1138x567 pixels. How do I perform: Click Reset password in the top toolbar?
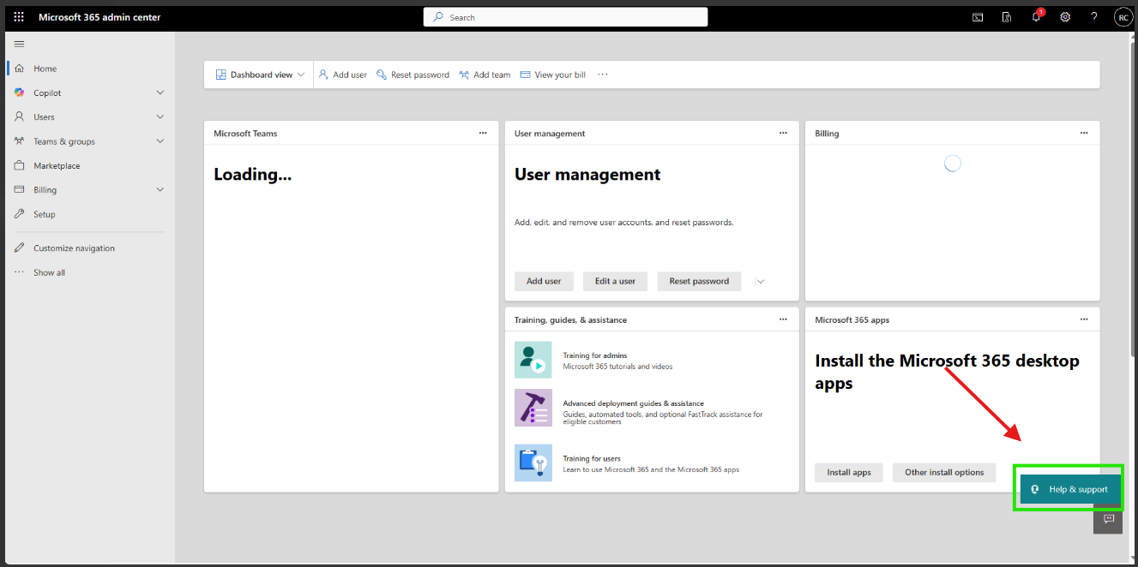(x=412, y=75)
